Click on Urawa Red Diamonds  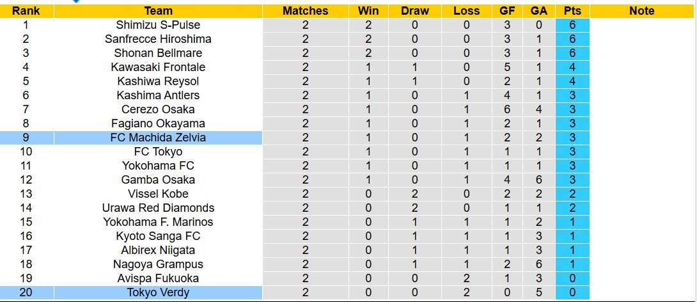tap(158, 208)
